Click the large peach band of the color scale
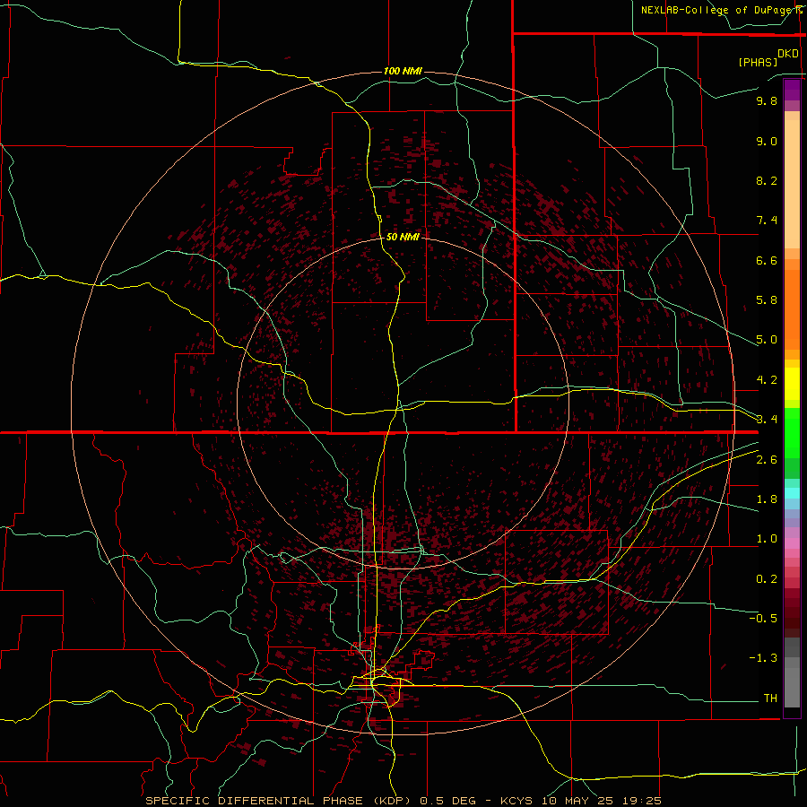This screenshot has height=807, width=807. (x=792, y=184)
